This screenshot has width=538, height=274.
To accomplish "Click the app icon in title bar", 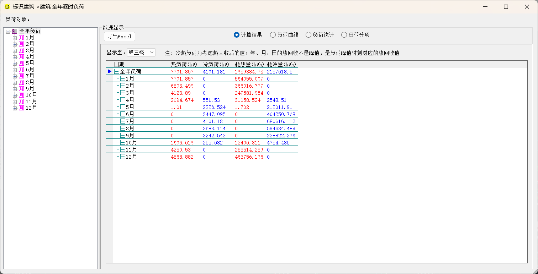I will (x=7, y=7).
